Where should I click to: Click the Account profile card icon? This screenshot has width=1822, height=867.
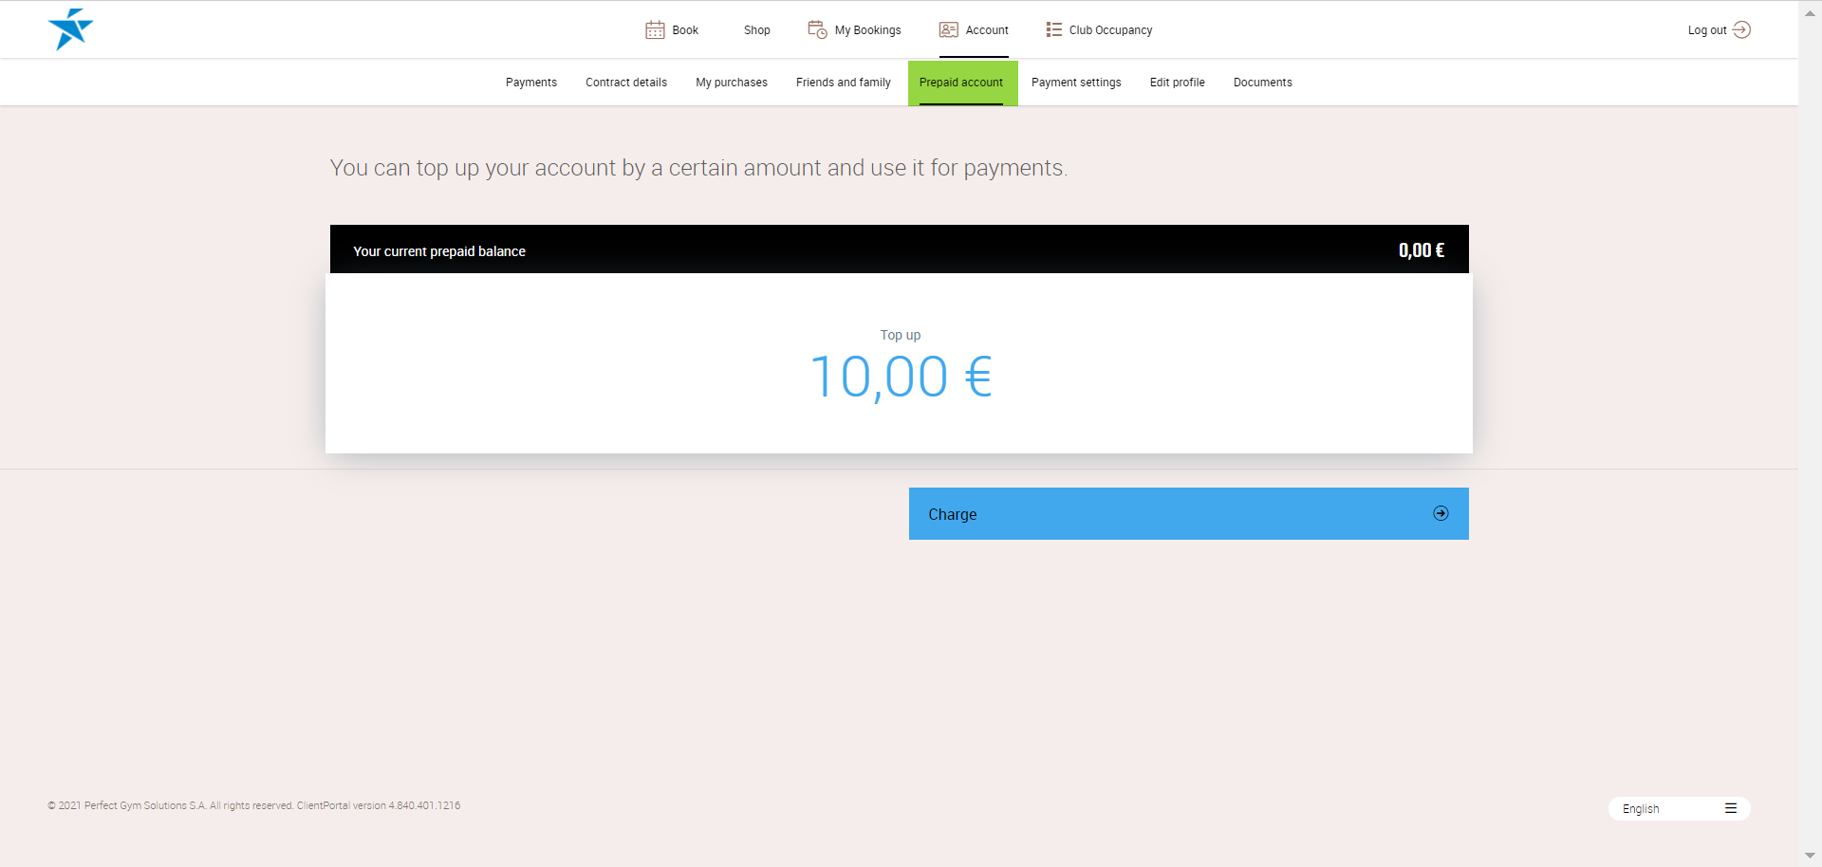pos(948,30)
